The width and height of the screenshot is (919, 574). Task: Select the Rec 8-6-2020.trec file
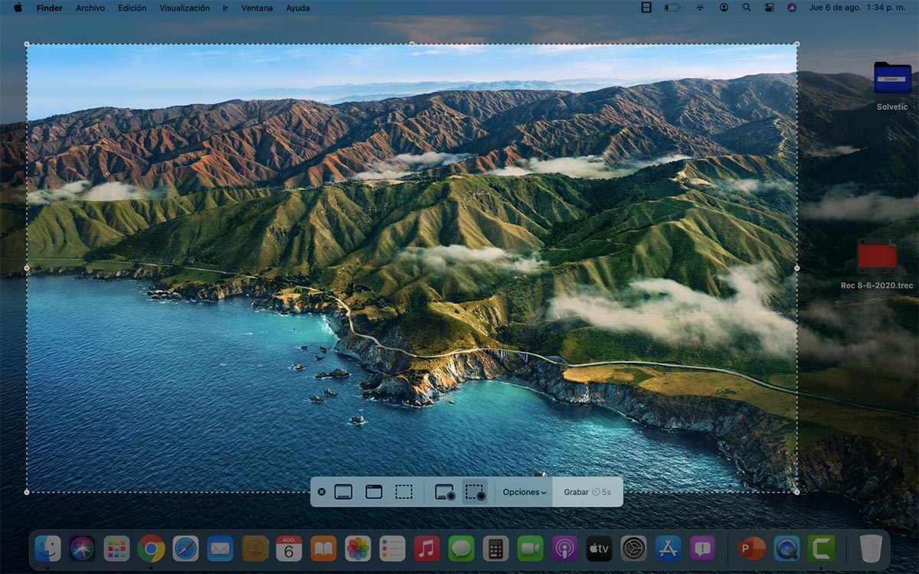pos(877,256)
